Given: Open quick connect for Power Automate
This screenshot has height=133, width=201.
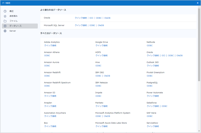Looking at the screenshot, I should point(153,96).
